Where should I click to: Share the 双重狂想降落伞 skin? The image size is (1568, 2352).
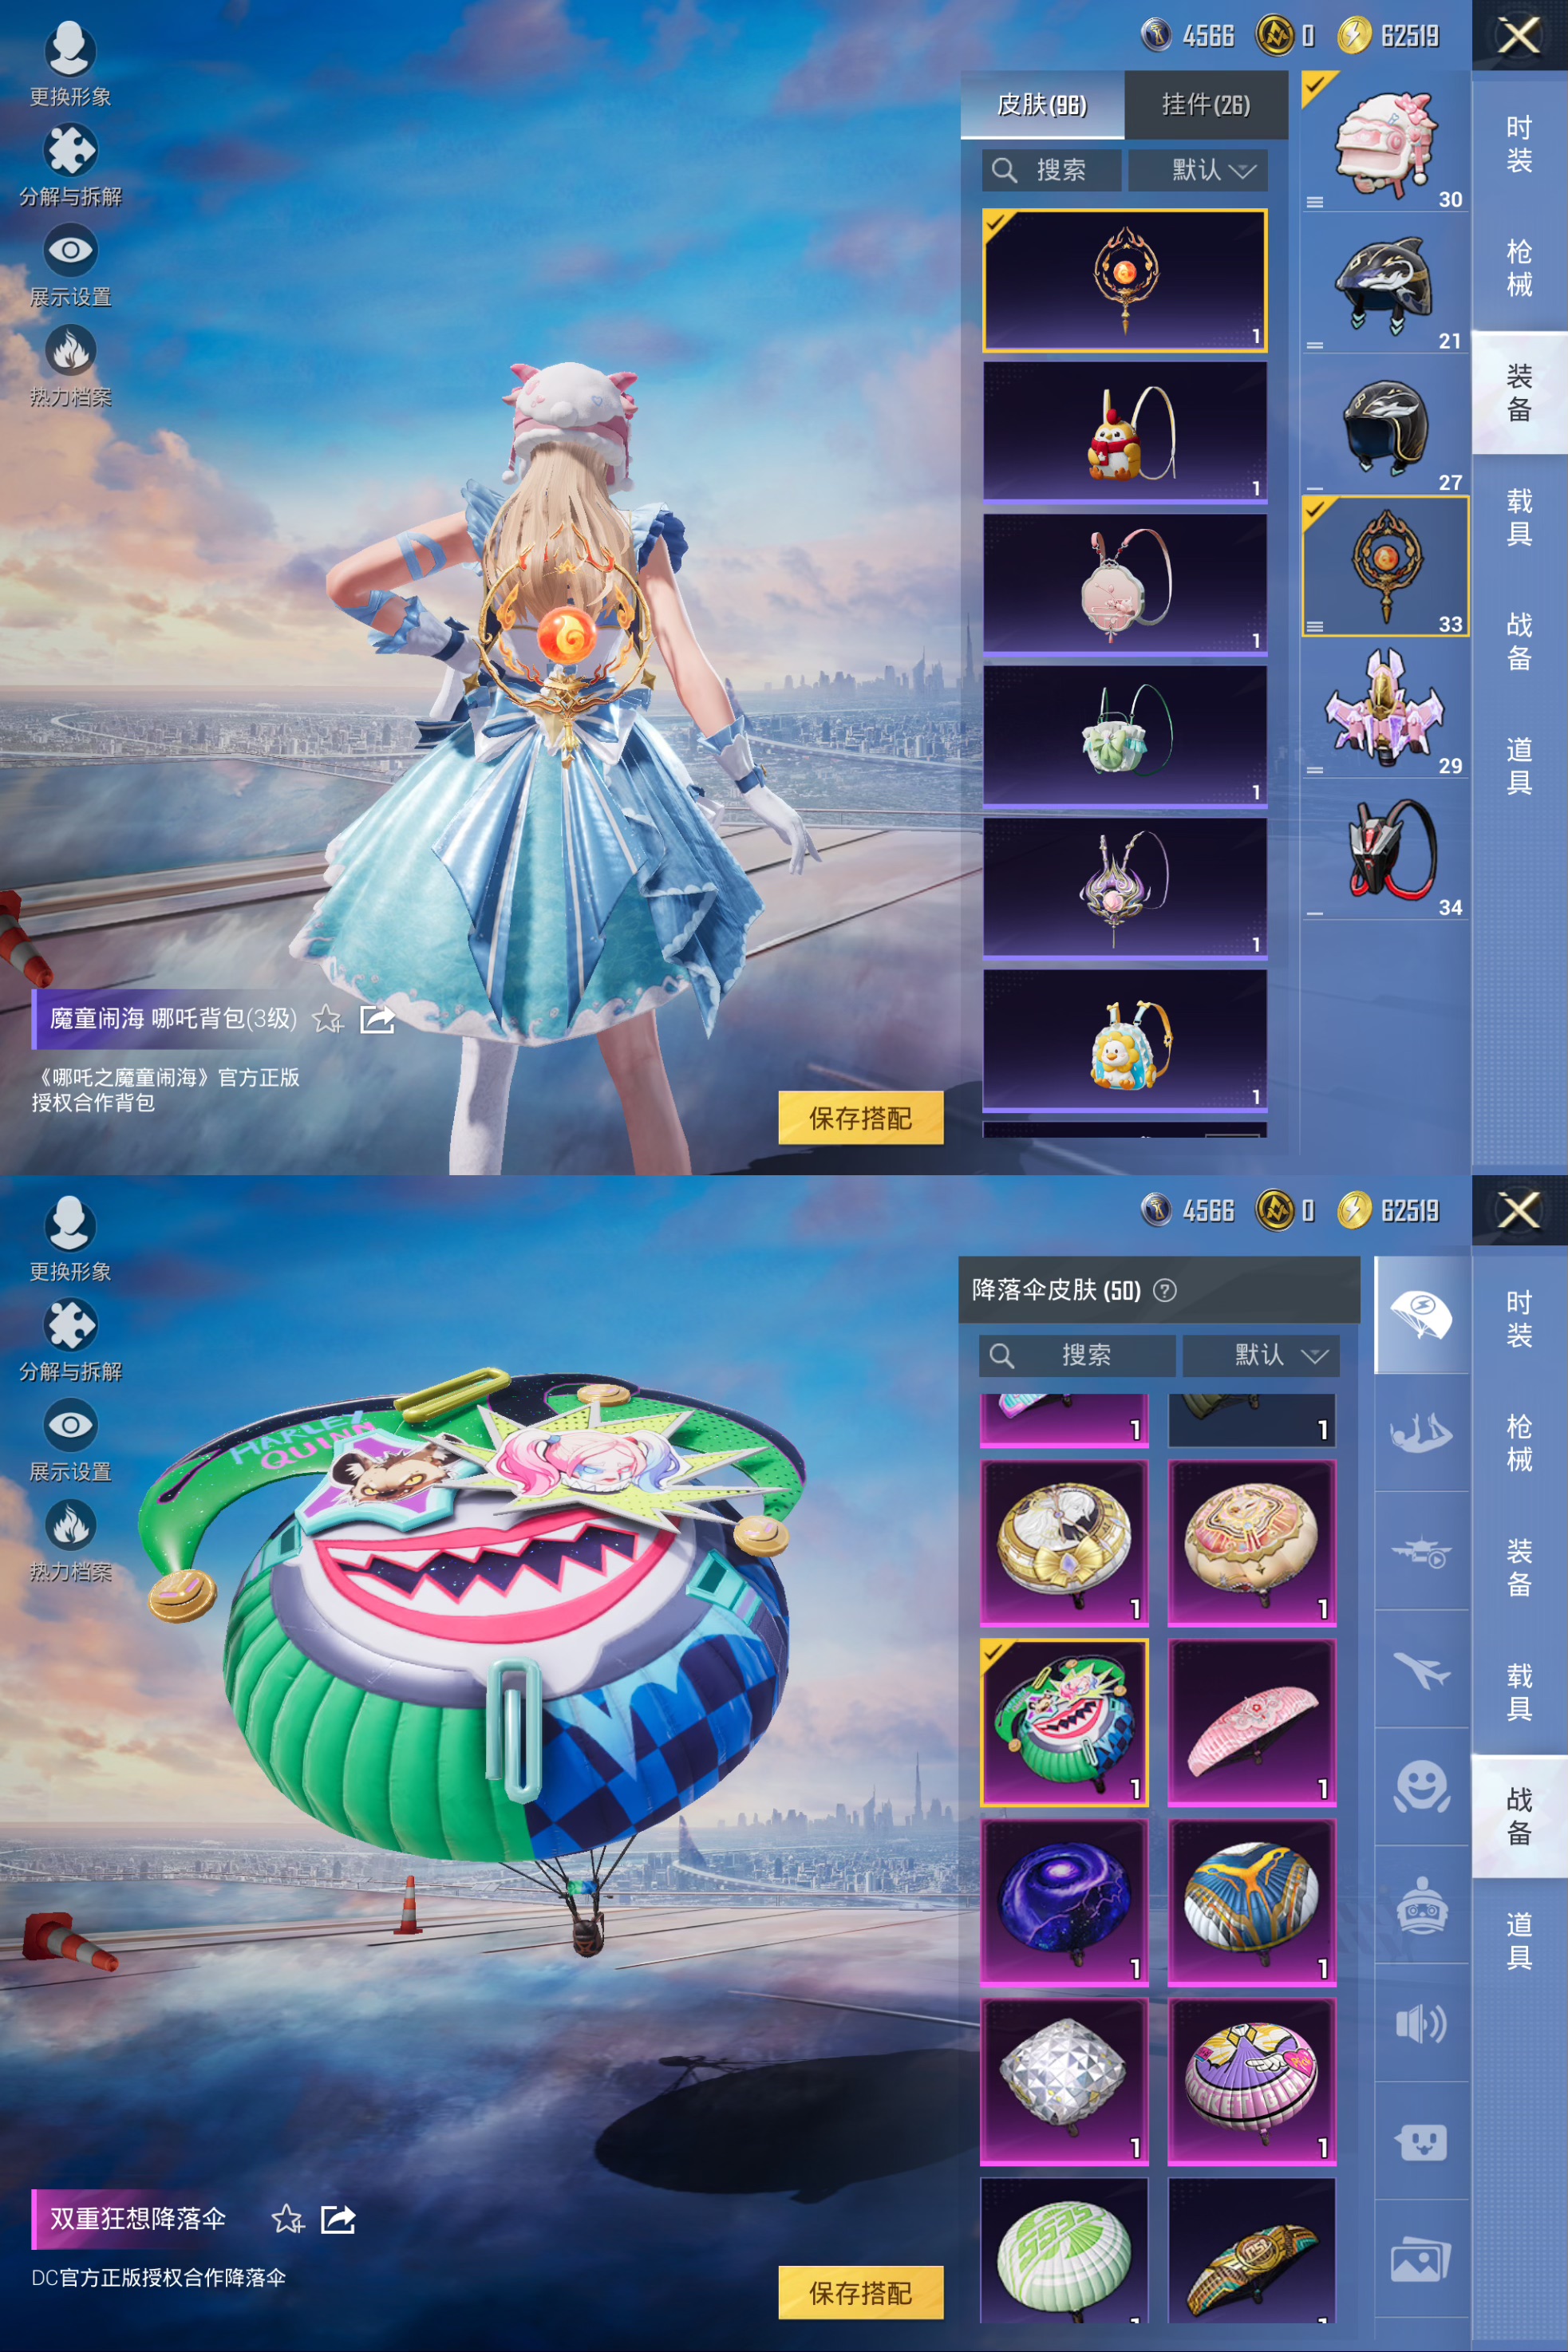[338, 2219]
